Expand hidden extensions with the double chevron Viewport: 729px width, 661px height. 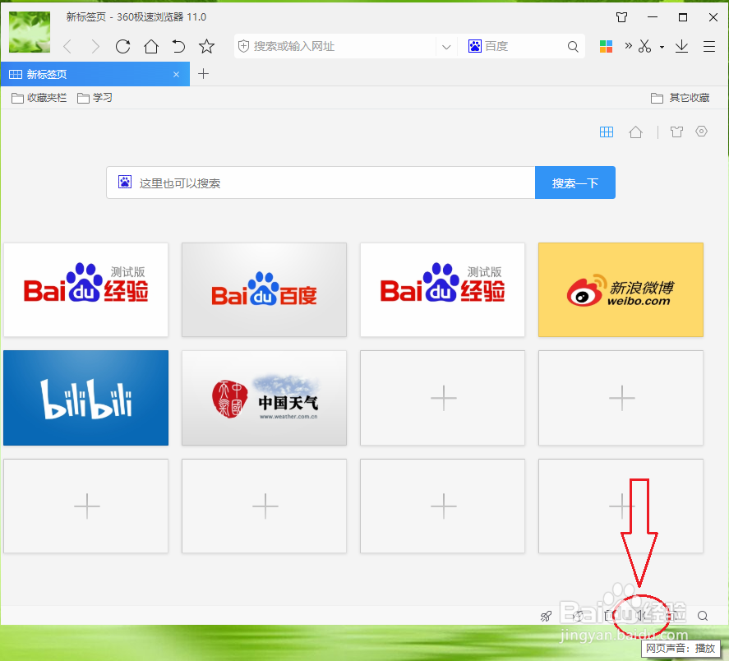point(629,45)
